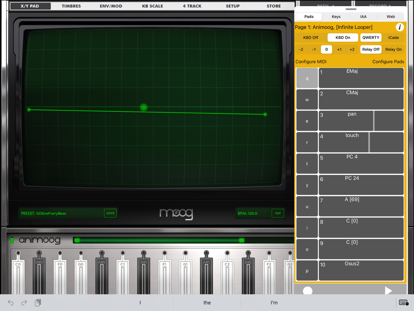Select the Keys tab
The width and height of the screenshot is (414, 311).
[336, 17]
